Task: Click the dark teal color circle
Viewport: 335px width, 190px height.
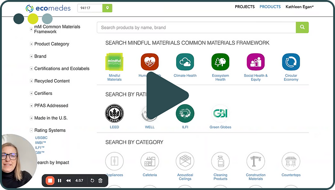Action: pos(19,19)
